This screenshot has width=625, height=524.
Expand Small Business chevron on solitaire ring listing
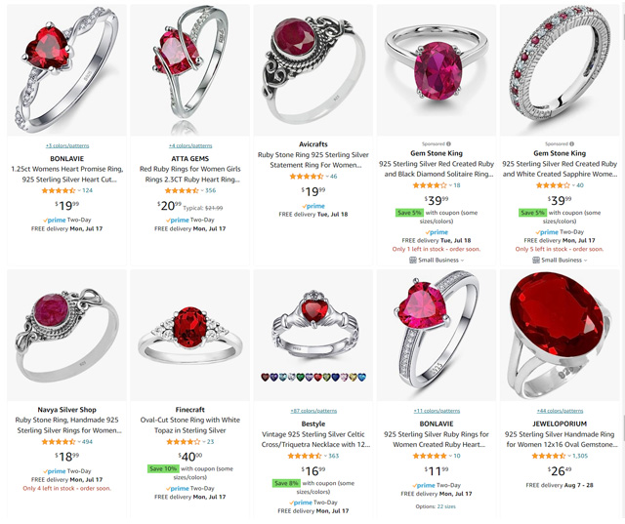click(x=462, y=261)
